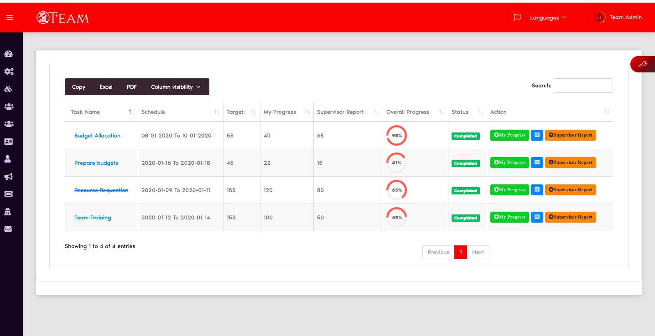Select page 1 in pagination
The width and height of the screenshot is (655, 336).
coord(461,252)
